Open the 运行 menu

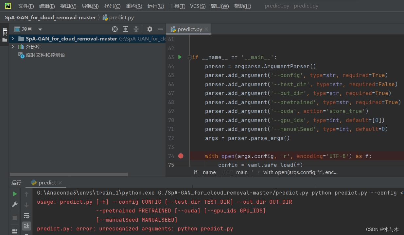pos(155,6)
